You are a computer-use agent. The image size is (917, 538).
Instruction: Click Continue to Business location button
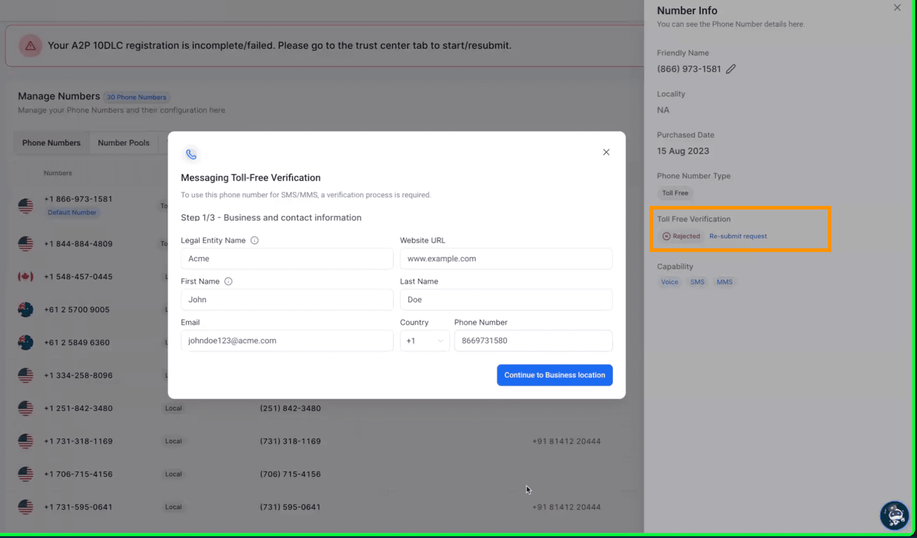click(x=555, y=375)
